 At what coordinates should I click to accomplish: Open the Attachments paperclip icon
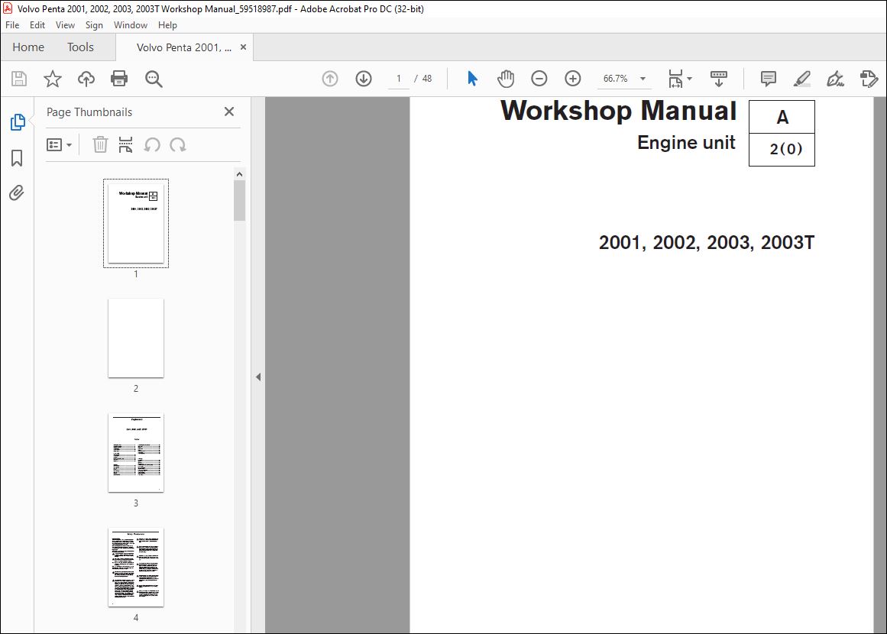tap(17, 192)
